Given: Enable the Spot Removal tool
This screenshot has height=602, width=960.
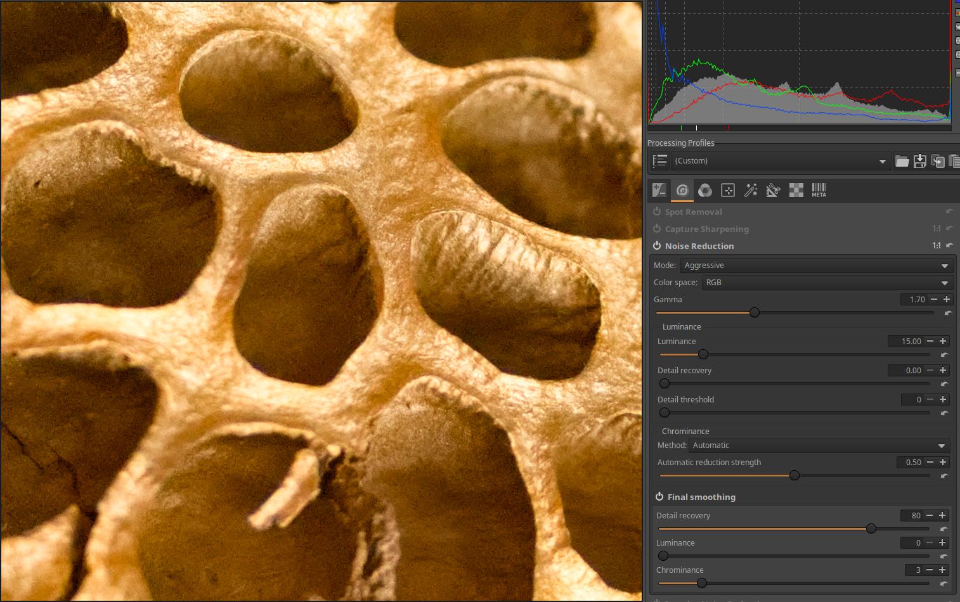Looking at the screenshot, I should (x=657, y=212).
